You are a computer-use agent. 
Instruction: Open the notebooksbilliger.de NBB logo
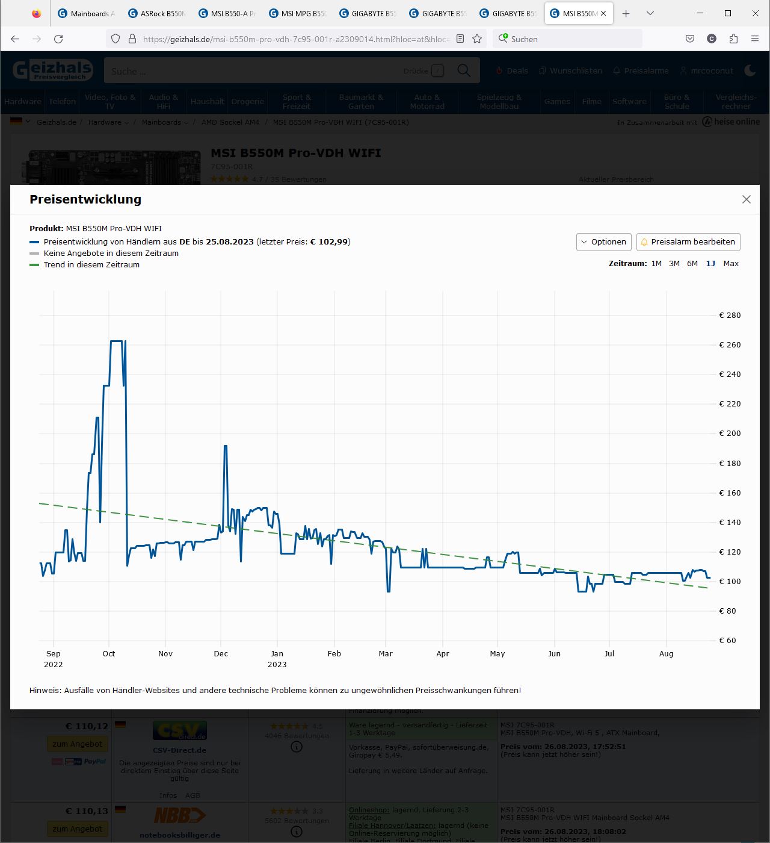coord(180,816)
